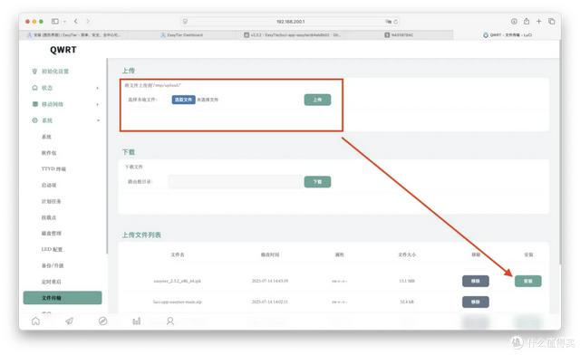
Task: Collapse the 系统 menu arrow
Action: pyautogui.click(x=98, y=120)
